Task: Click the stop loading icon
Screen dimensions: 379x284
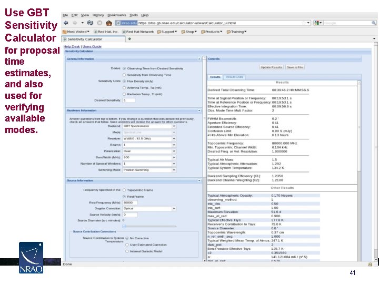Action: [99, 23]
